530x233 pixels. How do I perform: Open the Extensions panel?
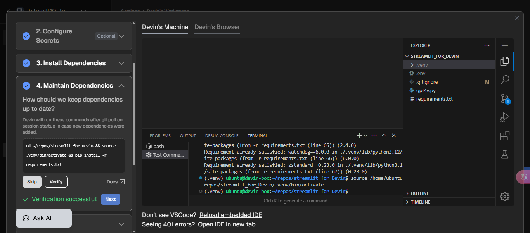(x=504, y=136)
